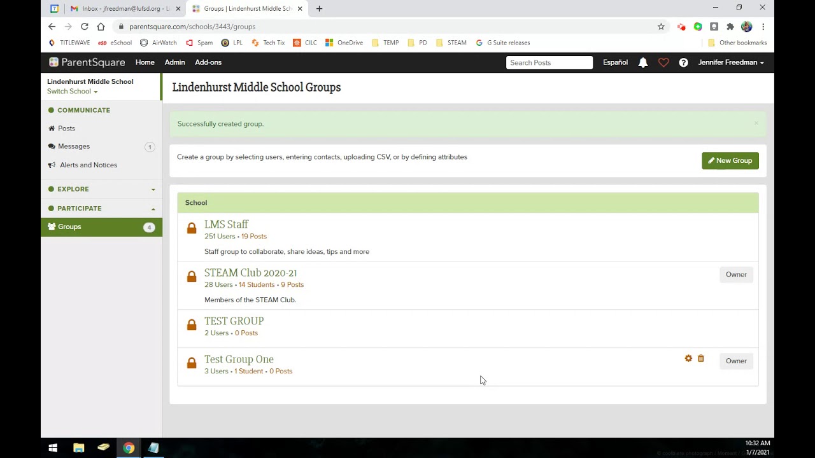This screenshot has width=815, height=458.
Task: Open the TEMP bookmarks folder
Action: point(385,43)
